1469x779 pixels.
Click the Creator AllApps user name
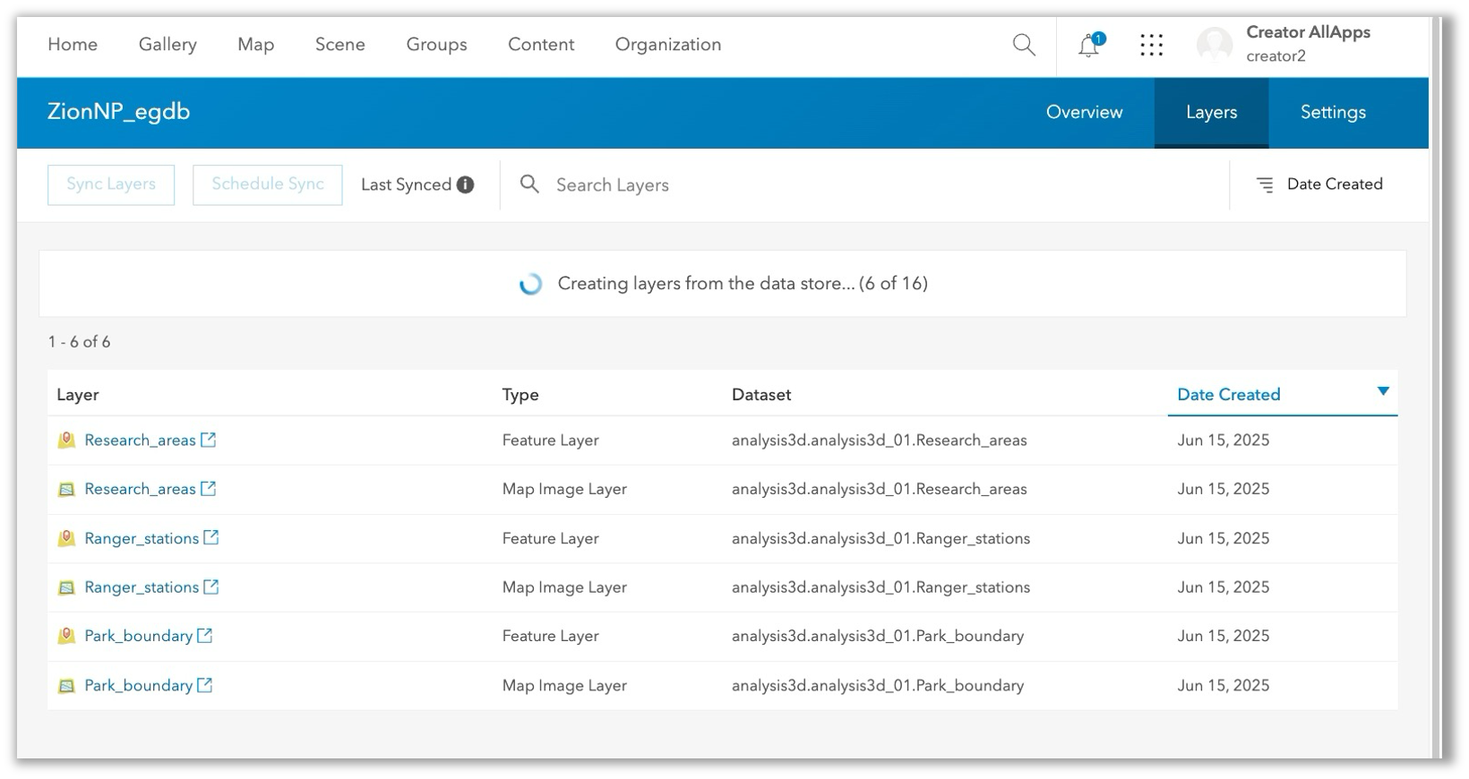pos(1309,32)
